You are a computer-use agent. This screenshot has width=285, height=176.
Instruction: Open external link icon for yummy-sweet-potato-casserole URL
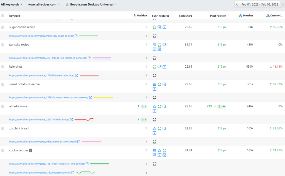[90, 97]
